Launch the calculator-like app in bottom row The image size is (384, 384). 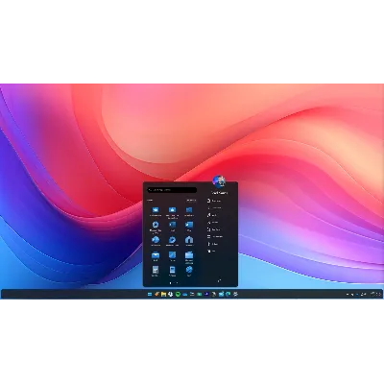click(x=156, y=270)
